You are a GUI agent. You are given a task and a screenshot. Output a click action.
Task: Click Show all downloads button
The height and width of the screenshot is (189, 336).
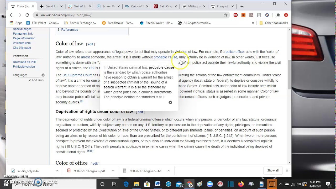(x=273, y=171)
